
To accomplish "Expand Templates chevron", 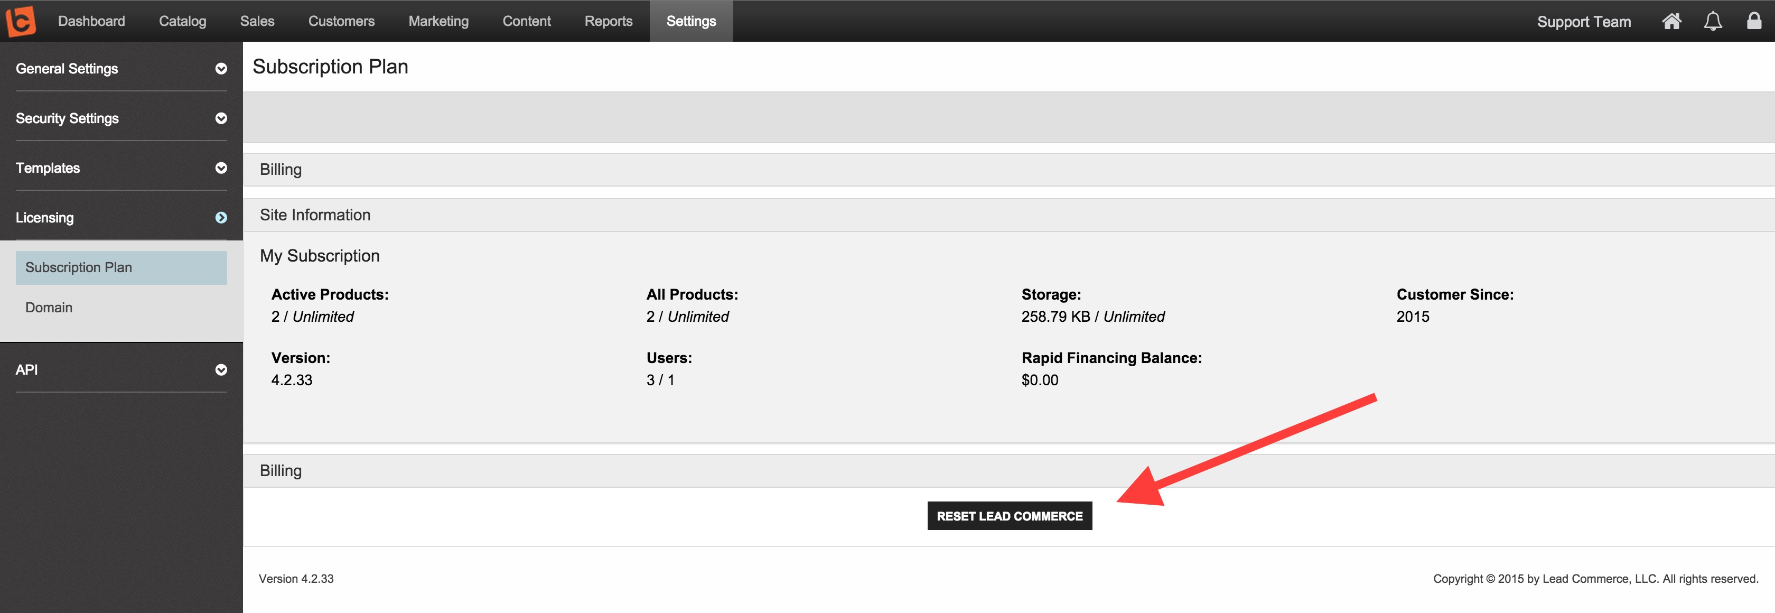I will (221, 168).
